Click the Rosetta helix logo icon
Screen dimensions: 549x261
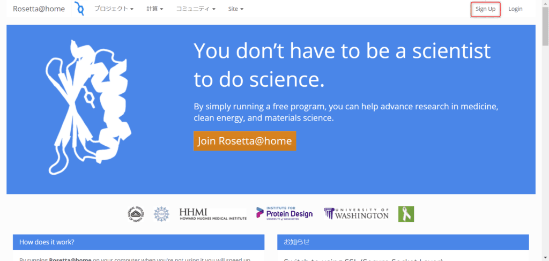click(x=79, y=9)
